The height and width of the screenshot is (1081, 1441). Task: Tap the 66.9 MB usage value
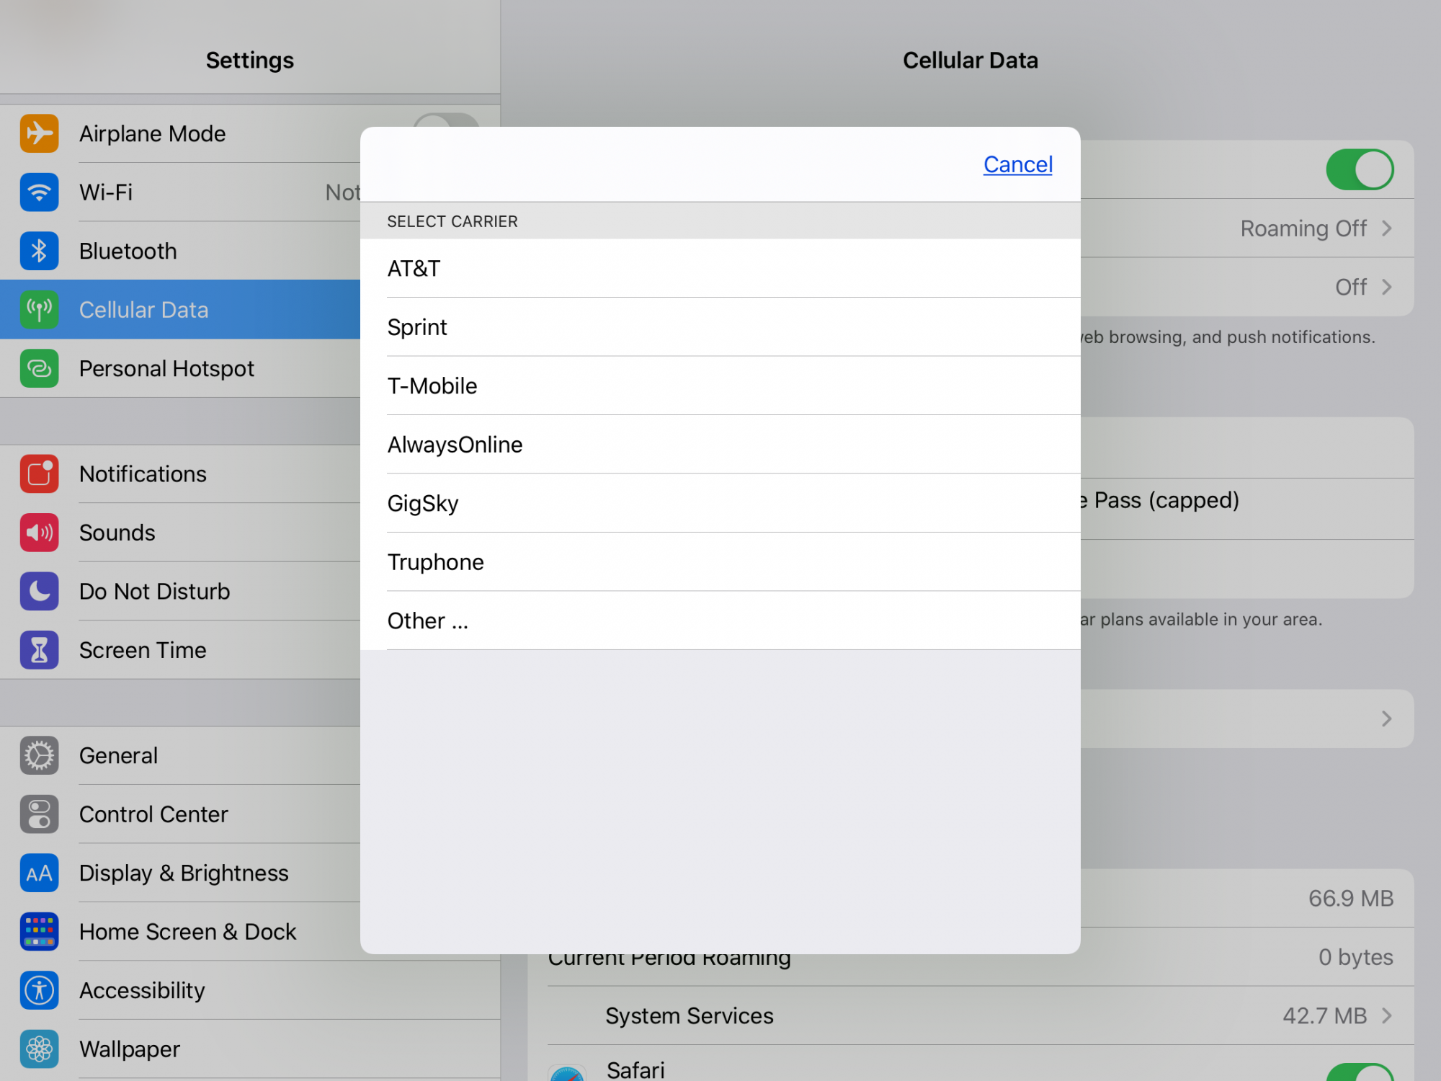coord(1351,898)
